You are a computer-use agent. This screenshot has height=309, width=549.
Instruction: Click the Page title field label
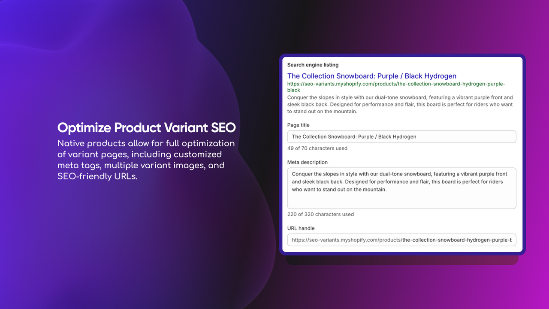299,125
